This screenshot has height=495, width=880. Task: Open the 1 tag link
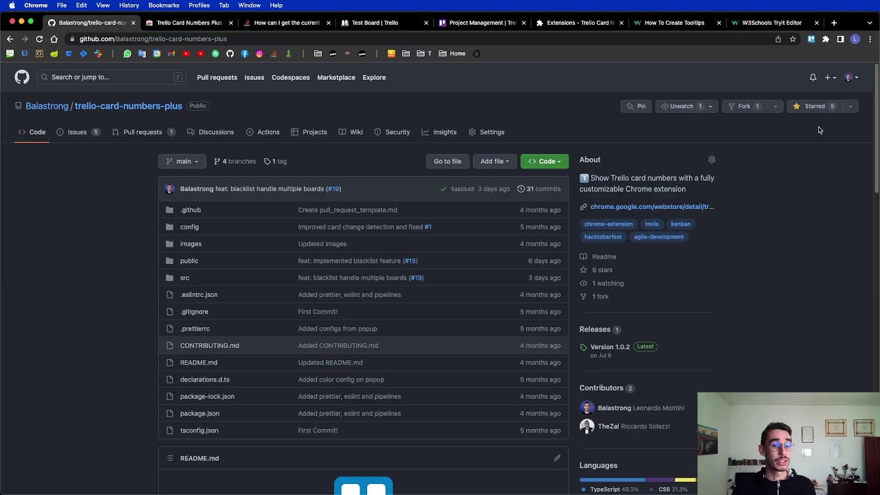click(x=276, y=162)
